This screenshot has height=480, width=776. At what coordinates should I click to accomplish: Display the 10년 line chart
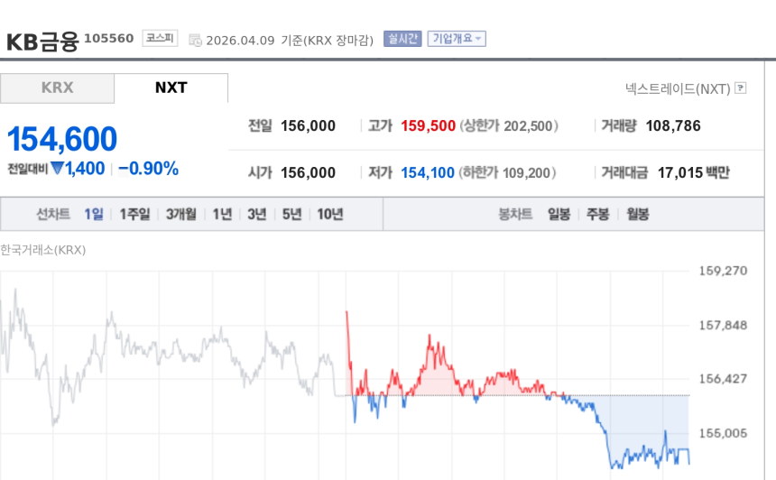[329, 214]
